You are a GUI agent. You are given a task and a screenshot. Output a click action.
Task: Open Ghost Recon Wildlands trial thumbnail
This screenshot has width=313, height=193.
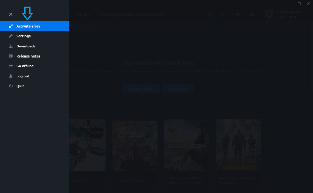(187, 145)
